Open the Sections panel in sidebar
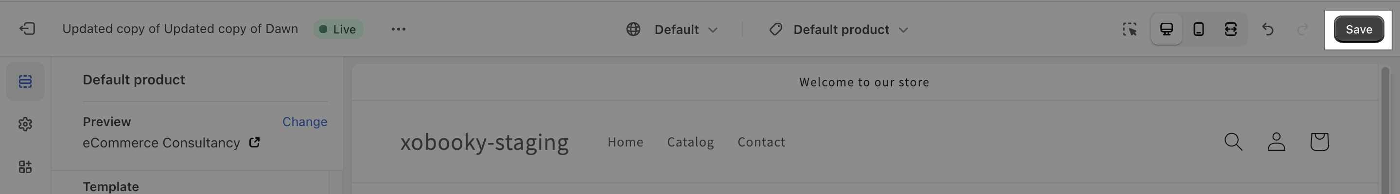Viewport: 1400px width, 194px height. click(x=25, y=81)
